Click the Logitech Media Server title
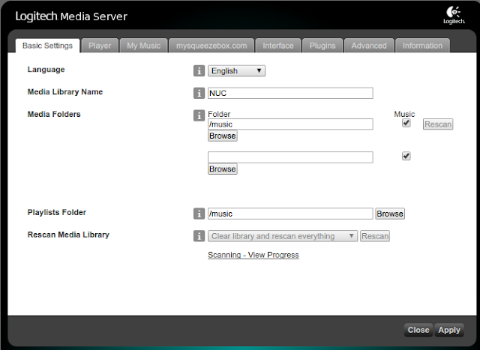Image resolution: width=480 pixels, height=350 pixels. pos(71,16)
